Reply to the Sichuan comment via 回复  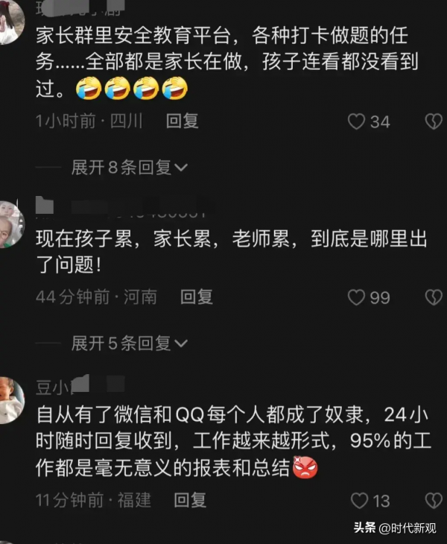182,121
